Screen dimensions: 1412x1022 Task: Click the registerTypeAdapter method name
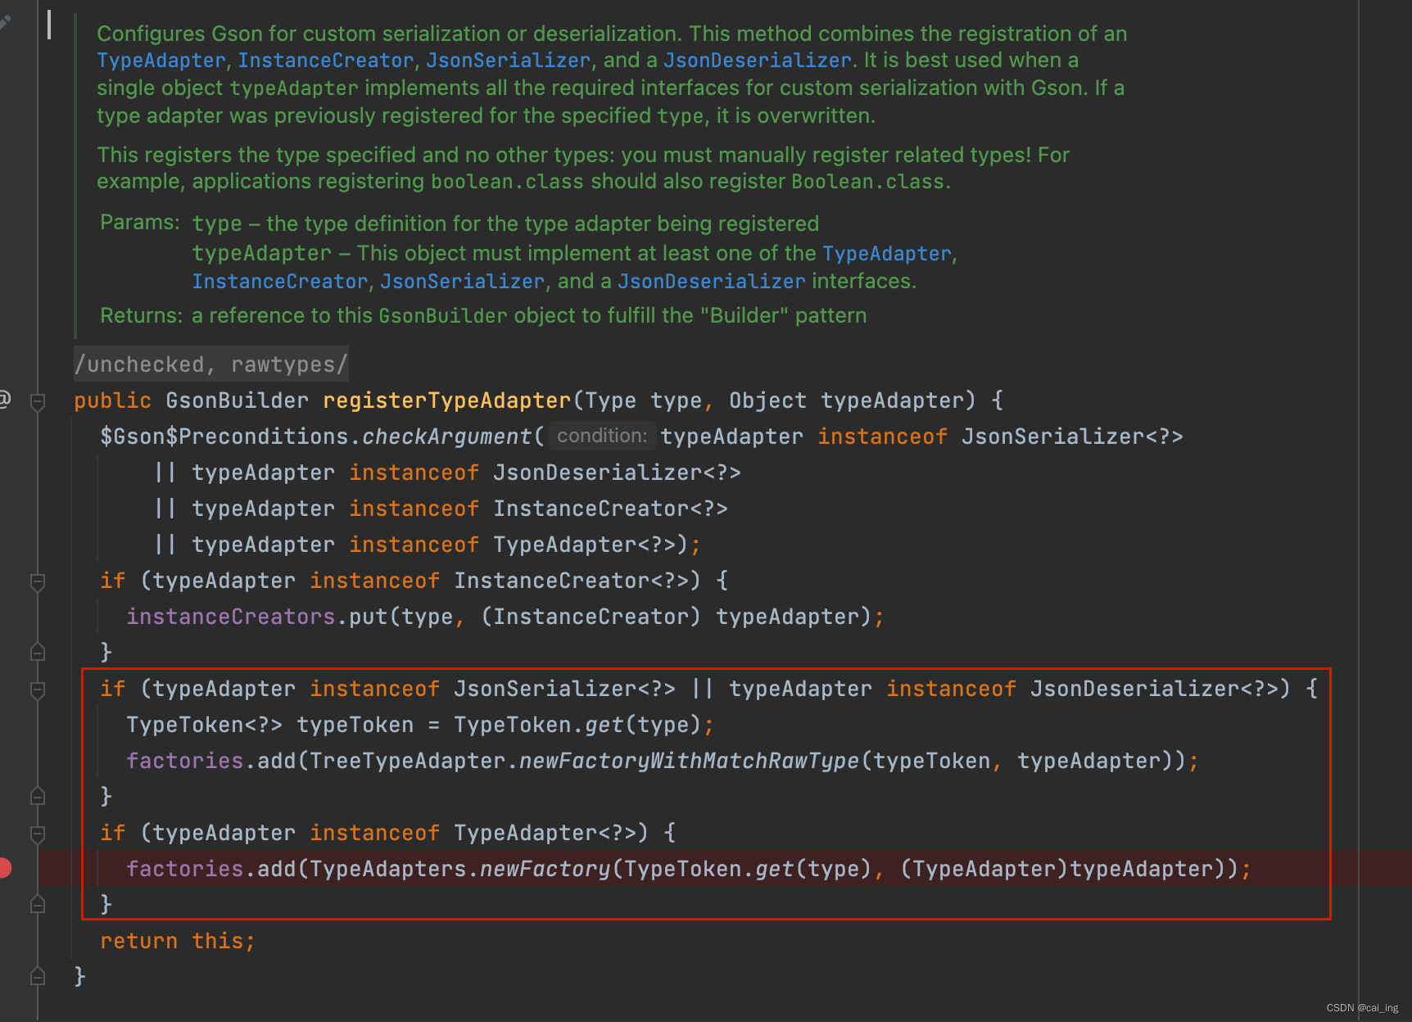[446, 400]
